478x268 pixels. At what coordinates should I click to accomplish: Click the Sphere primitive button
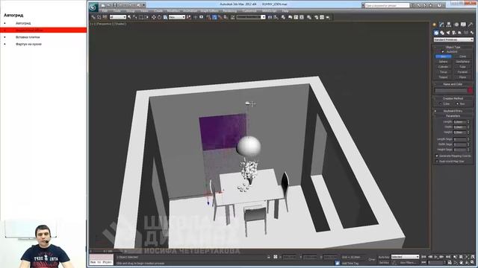click(443, 62)
